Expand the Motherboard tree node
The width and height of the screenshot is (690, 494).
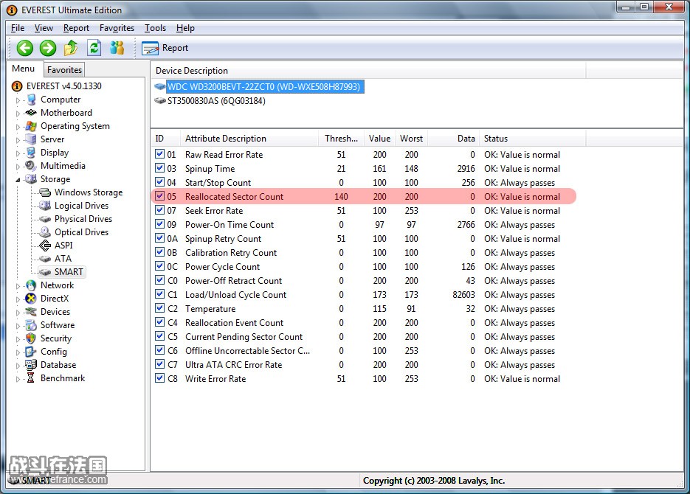(18, 114)
